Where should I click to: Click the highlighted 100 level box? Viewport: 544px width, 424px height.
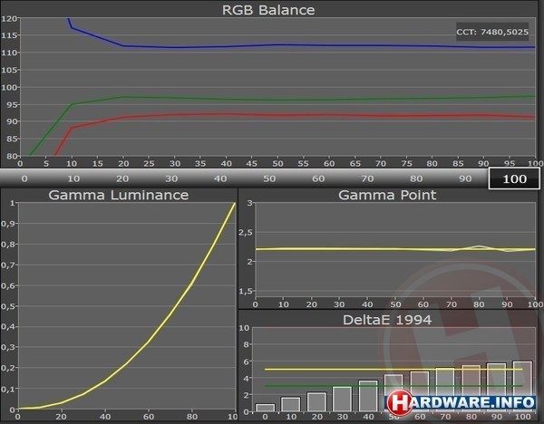pyautogui.click(x=514, y=178)
